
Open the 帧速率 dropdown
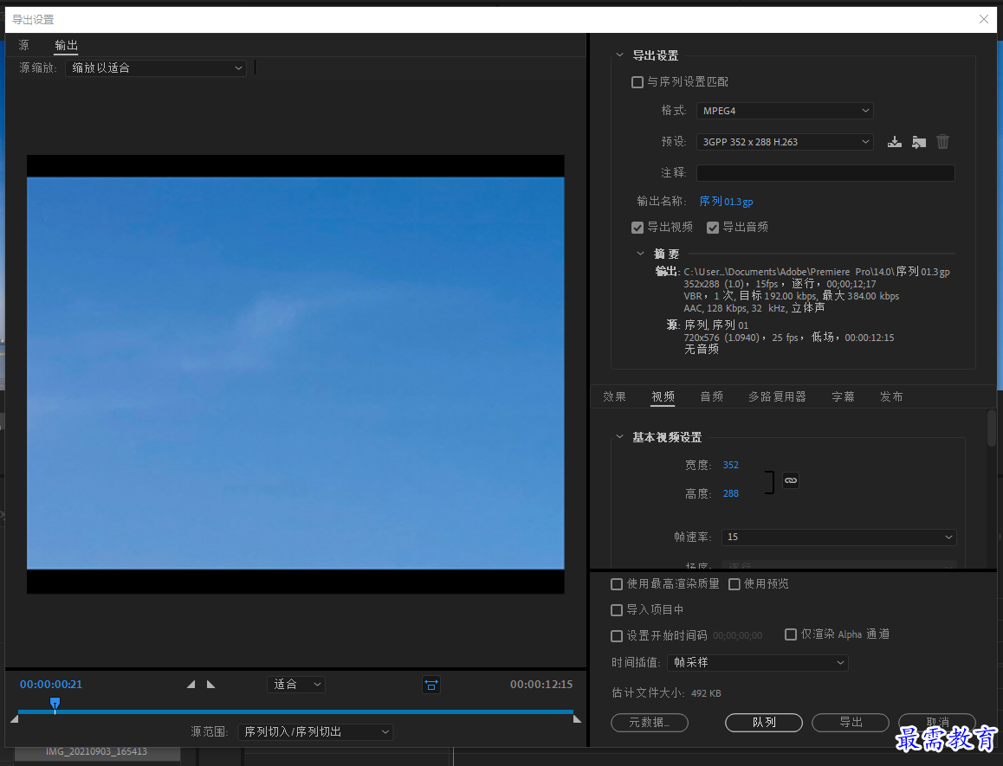pos(839,537)
